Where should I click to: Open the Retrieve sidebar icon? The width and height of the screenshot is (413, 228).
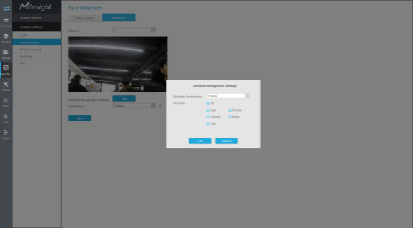[6, 54]
